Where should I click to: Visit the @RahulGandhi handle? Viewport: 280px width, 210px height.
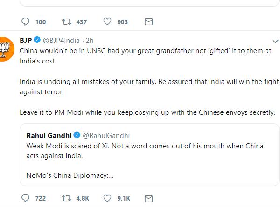click(106, 136)
